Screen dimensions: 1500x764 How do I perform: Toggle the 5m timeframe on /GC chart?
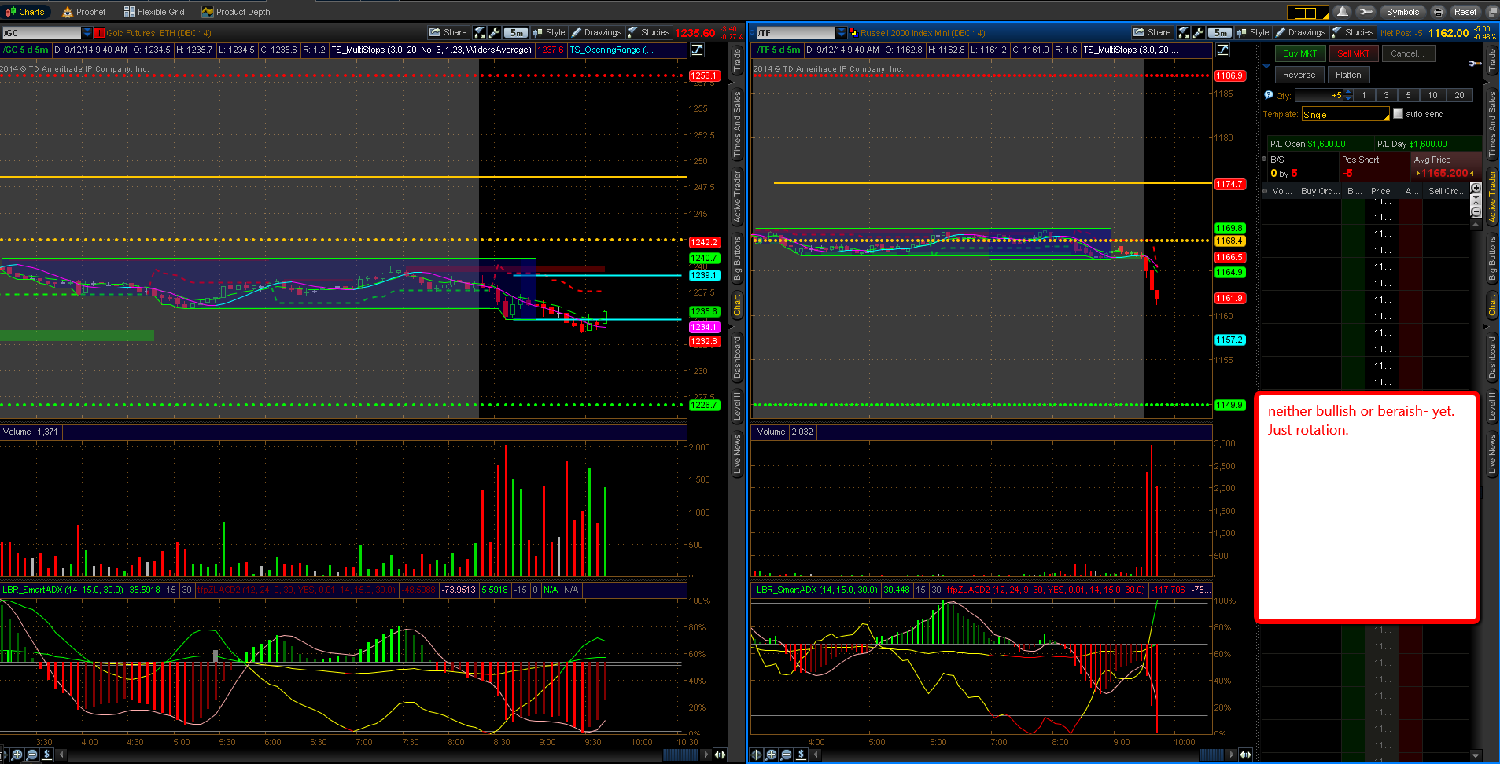(x=515, y=32)
